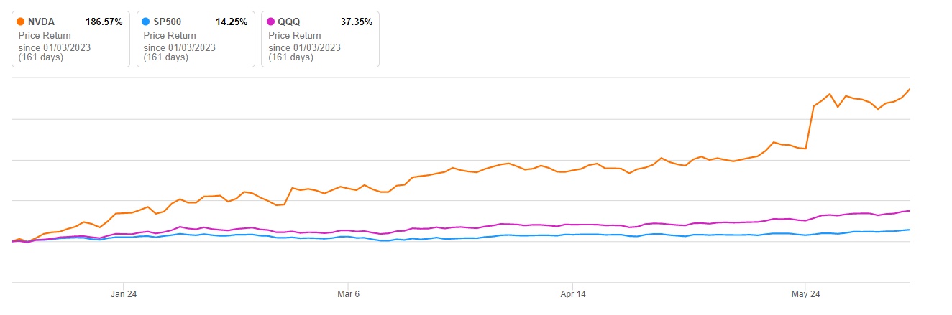This screenshot has height=315, width=952.
Task: Click NVDA's 186.57% return value
Action: click(x=104, y=22)
